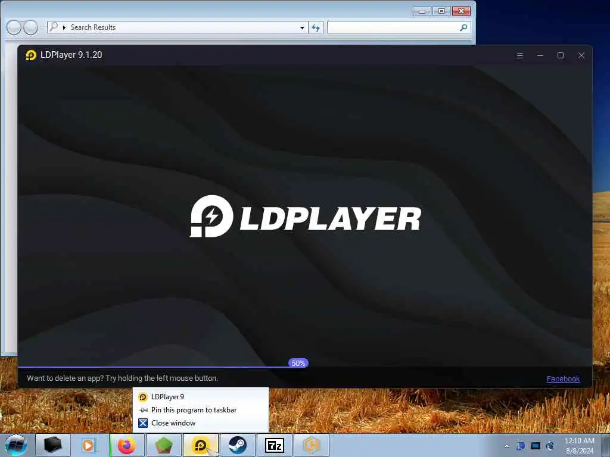Open the Facebook link

563,378
